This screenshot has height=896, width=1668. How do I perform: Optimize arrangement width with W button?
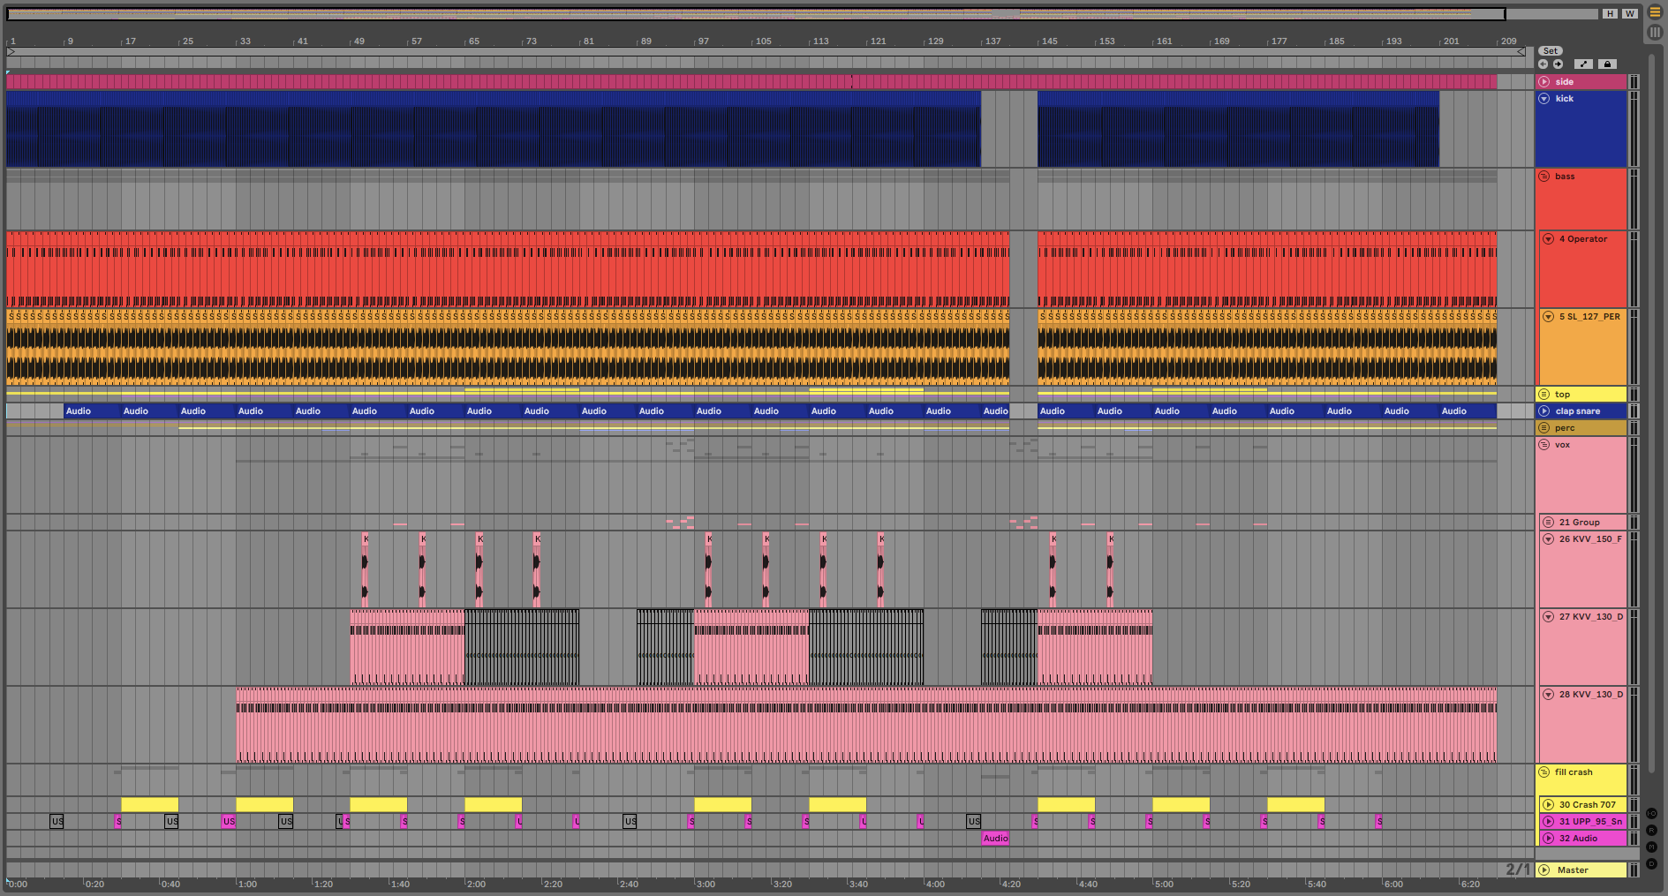(x=1630, y=13)
